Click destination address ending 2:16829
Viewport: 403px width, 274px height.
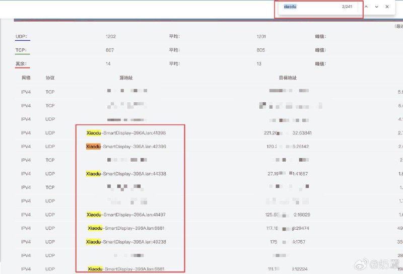(288, 215)
